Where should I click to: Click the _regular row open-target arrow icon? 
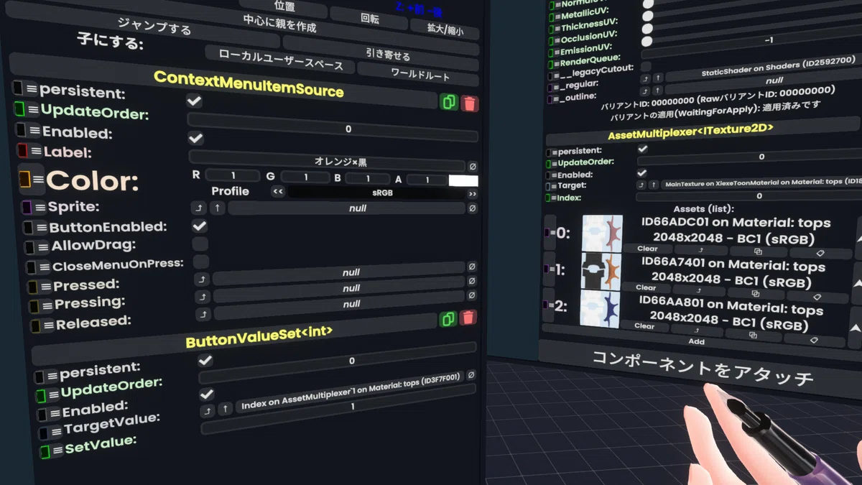[645, 78]
